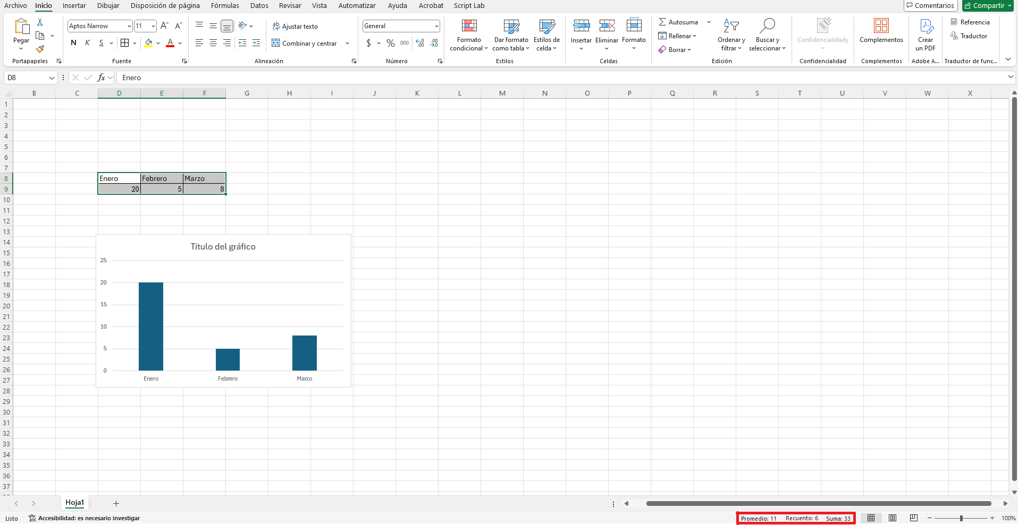Click the add new sheet plus button
The width and height of the screenshot is (1018, 525).
[x=116, y=503]
